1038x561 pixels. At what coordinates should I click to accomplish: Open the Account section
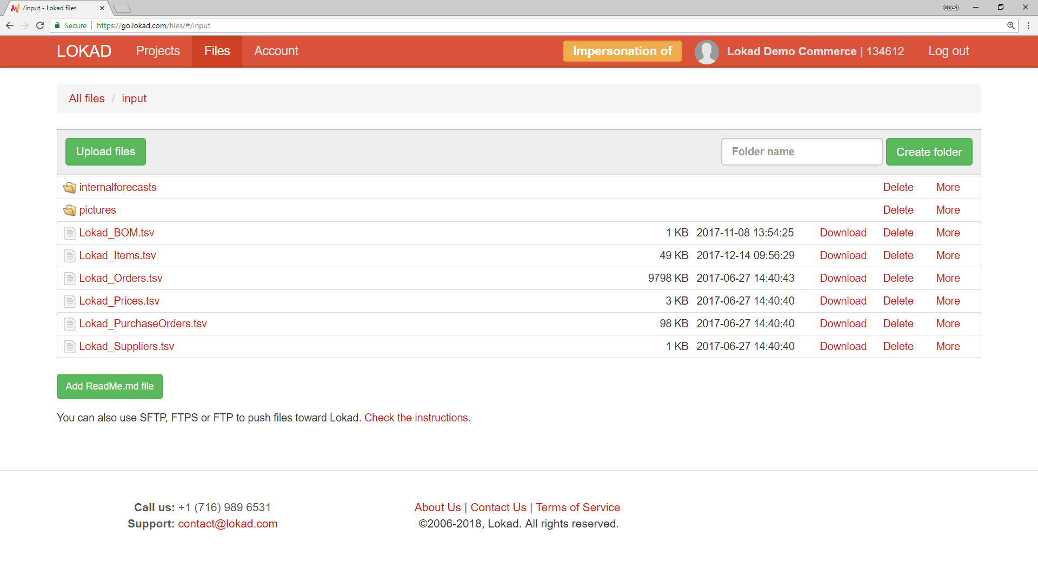click(276, 51)
